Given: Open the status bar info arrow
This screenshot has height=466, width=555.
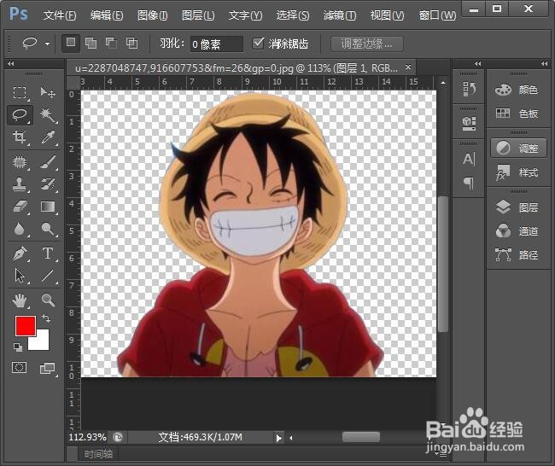Looking at the screenshot, I should tap(279, 438).
